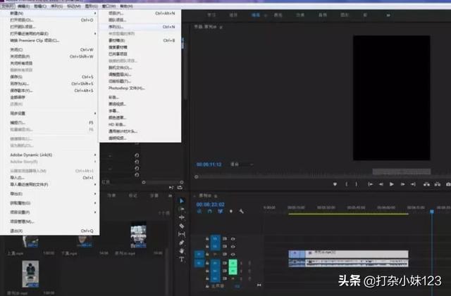Toggle lock on top video track
This screenshot has height=296, width=451.
207,239
